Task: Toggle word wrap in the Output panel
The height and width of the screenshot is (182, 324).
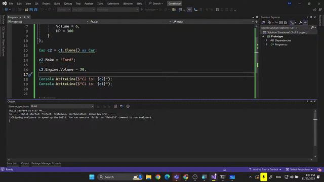Action: (121, 106)
